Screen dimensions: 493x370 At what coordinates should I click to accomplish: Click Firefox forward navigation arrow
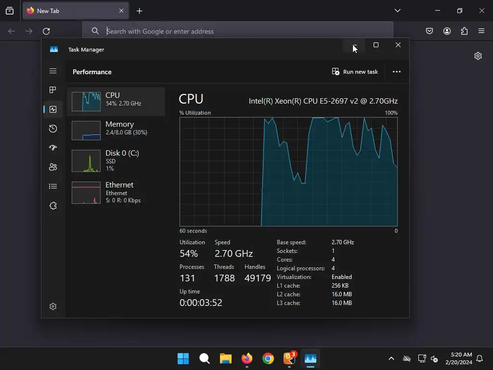29,31
